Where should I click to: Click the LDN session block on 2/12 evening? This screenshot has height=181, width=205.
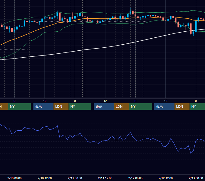pyautogui.click(x=182, y=106)
